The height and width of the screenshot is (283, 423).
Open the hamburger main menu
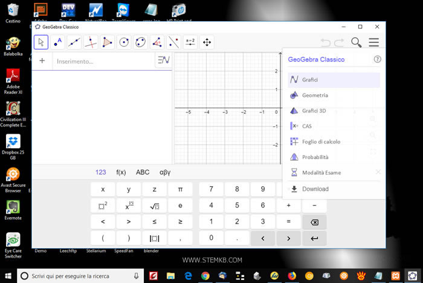[374, 42]
